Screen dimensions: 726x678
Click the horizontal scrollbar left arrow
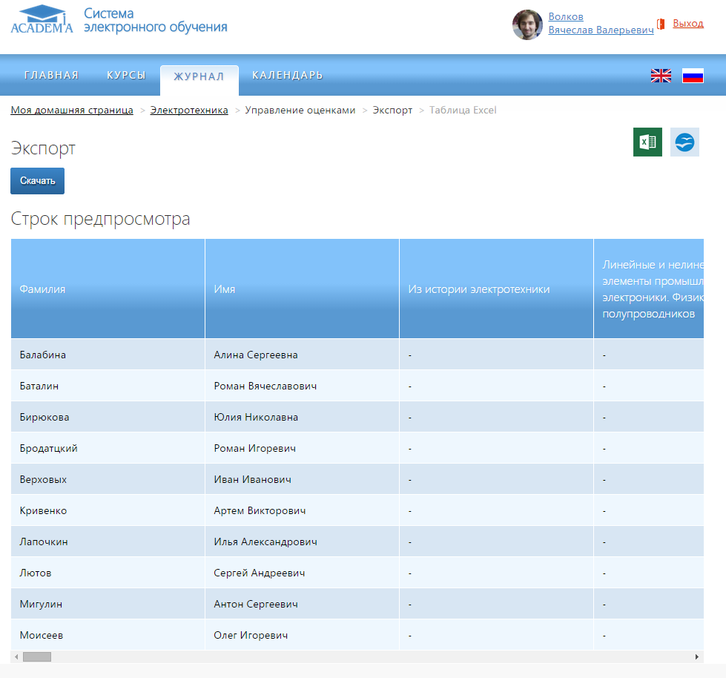[16, 657]
